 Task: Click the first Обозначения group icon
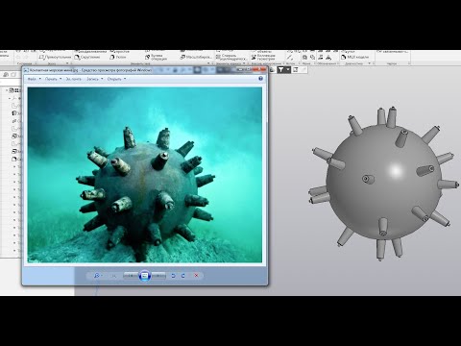[x=320, y=57]
